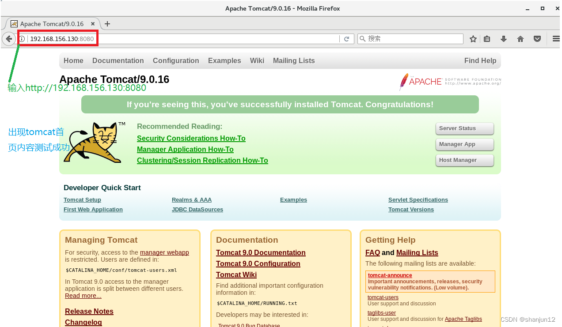Image resolution: width=562 pixels, height=327 pixels.
Task: Open Tomcat 9.0 Configuration link
Action: (x=258, y=264)
